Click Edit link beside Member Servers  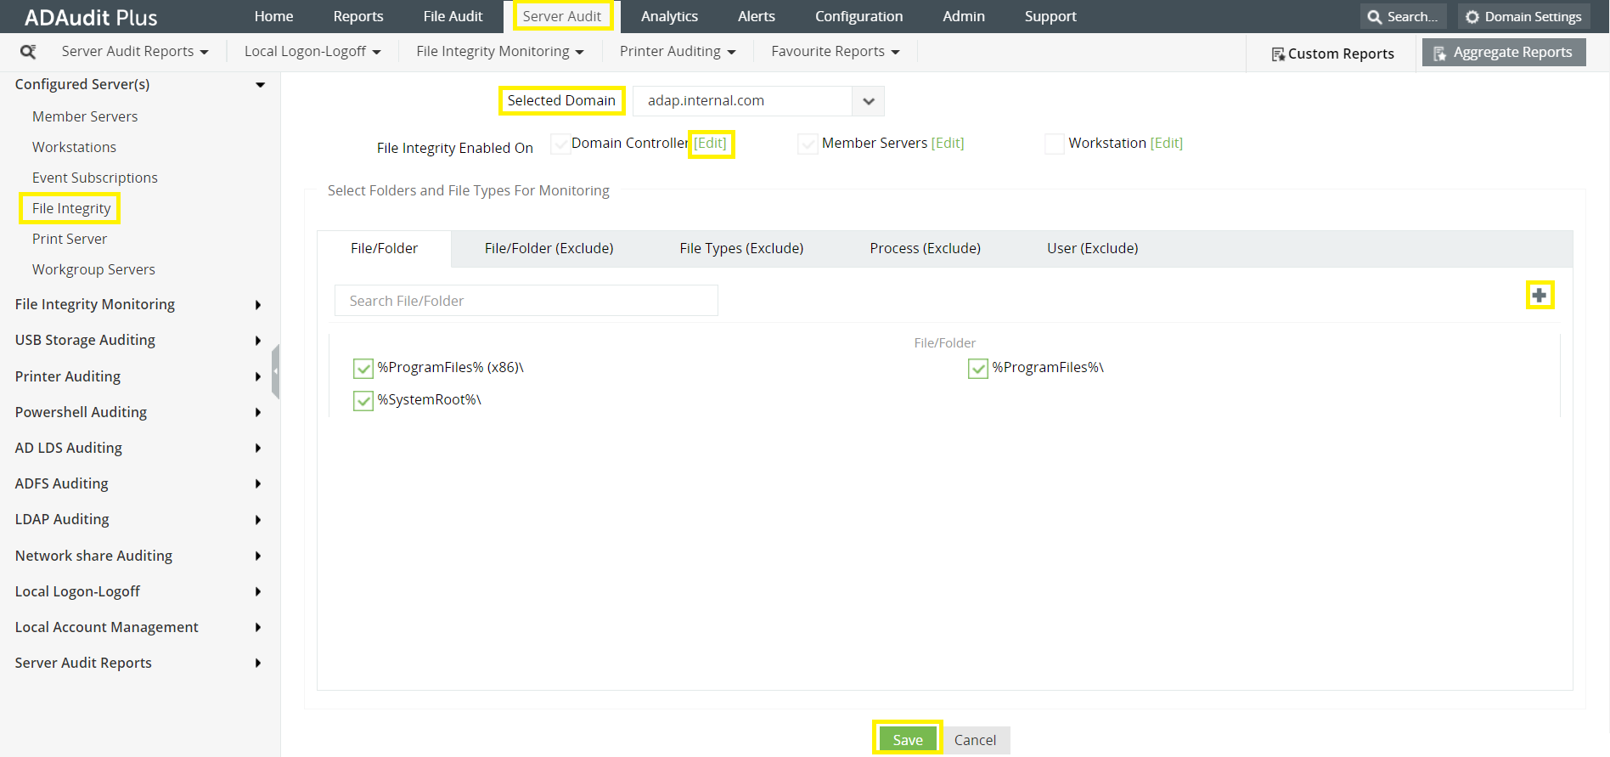click(x=947, y=143)
